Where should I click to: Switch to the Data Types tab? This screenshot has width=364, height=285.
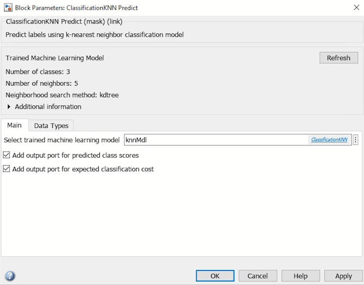[51, 126]
